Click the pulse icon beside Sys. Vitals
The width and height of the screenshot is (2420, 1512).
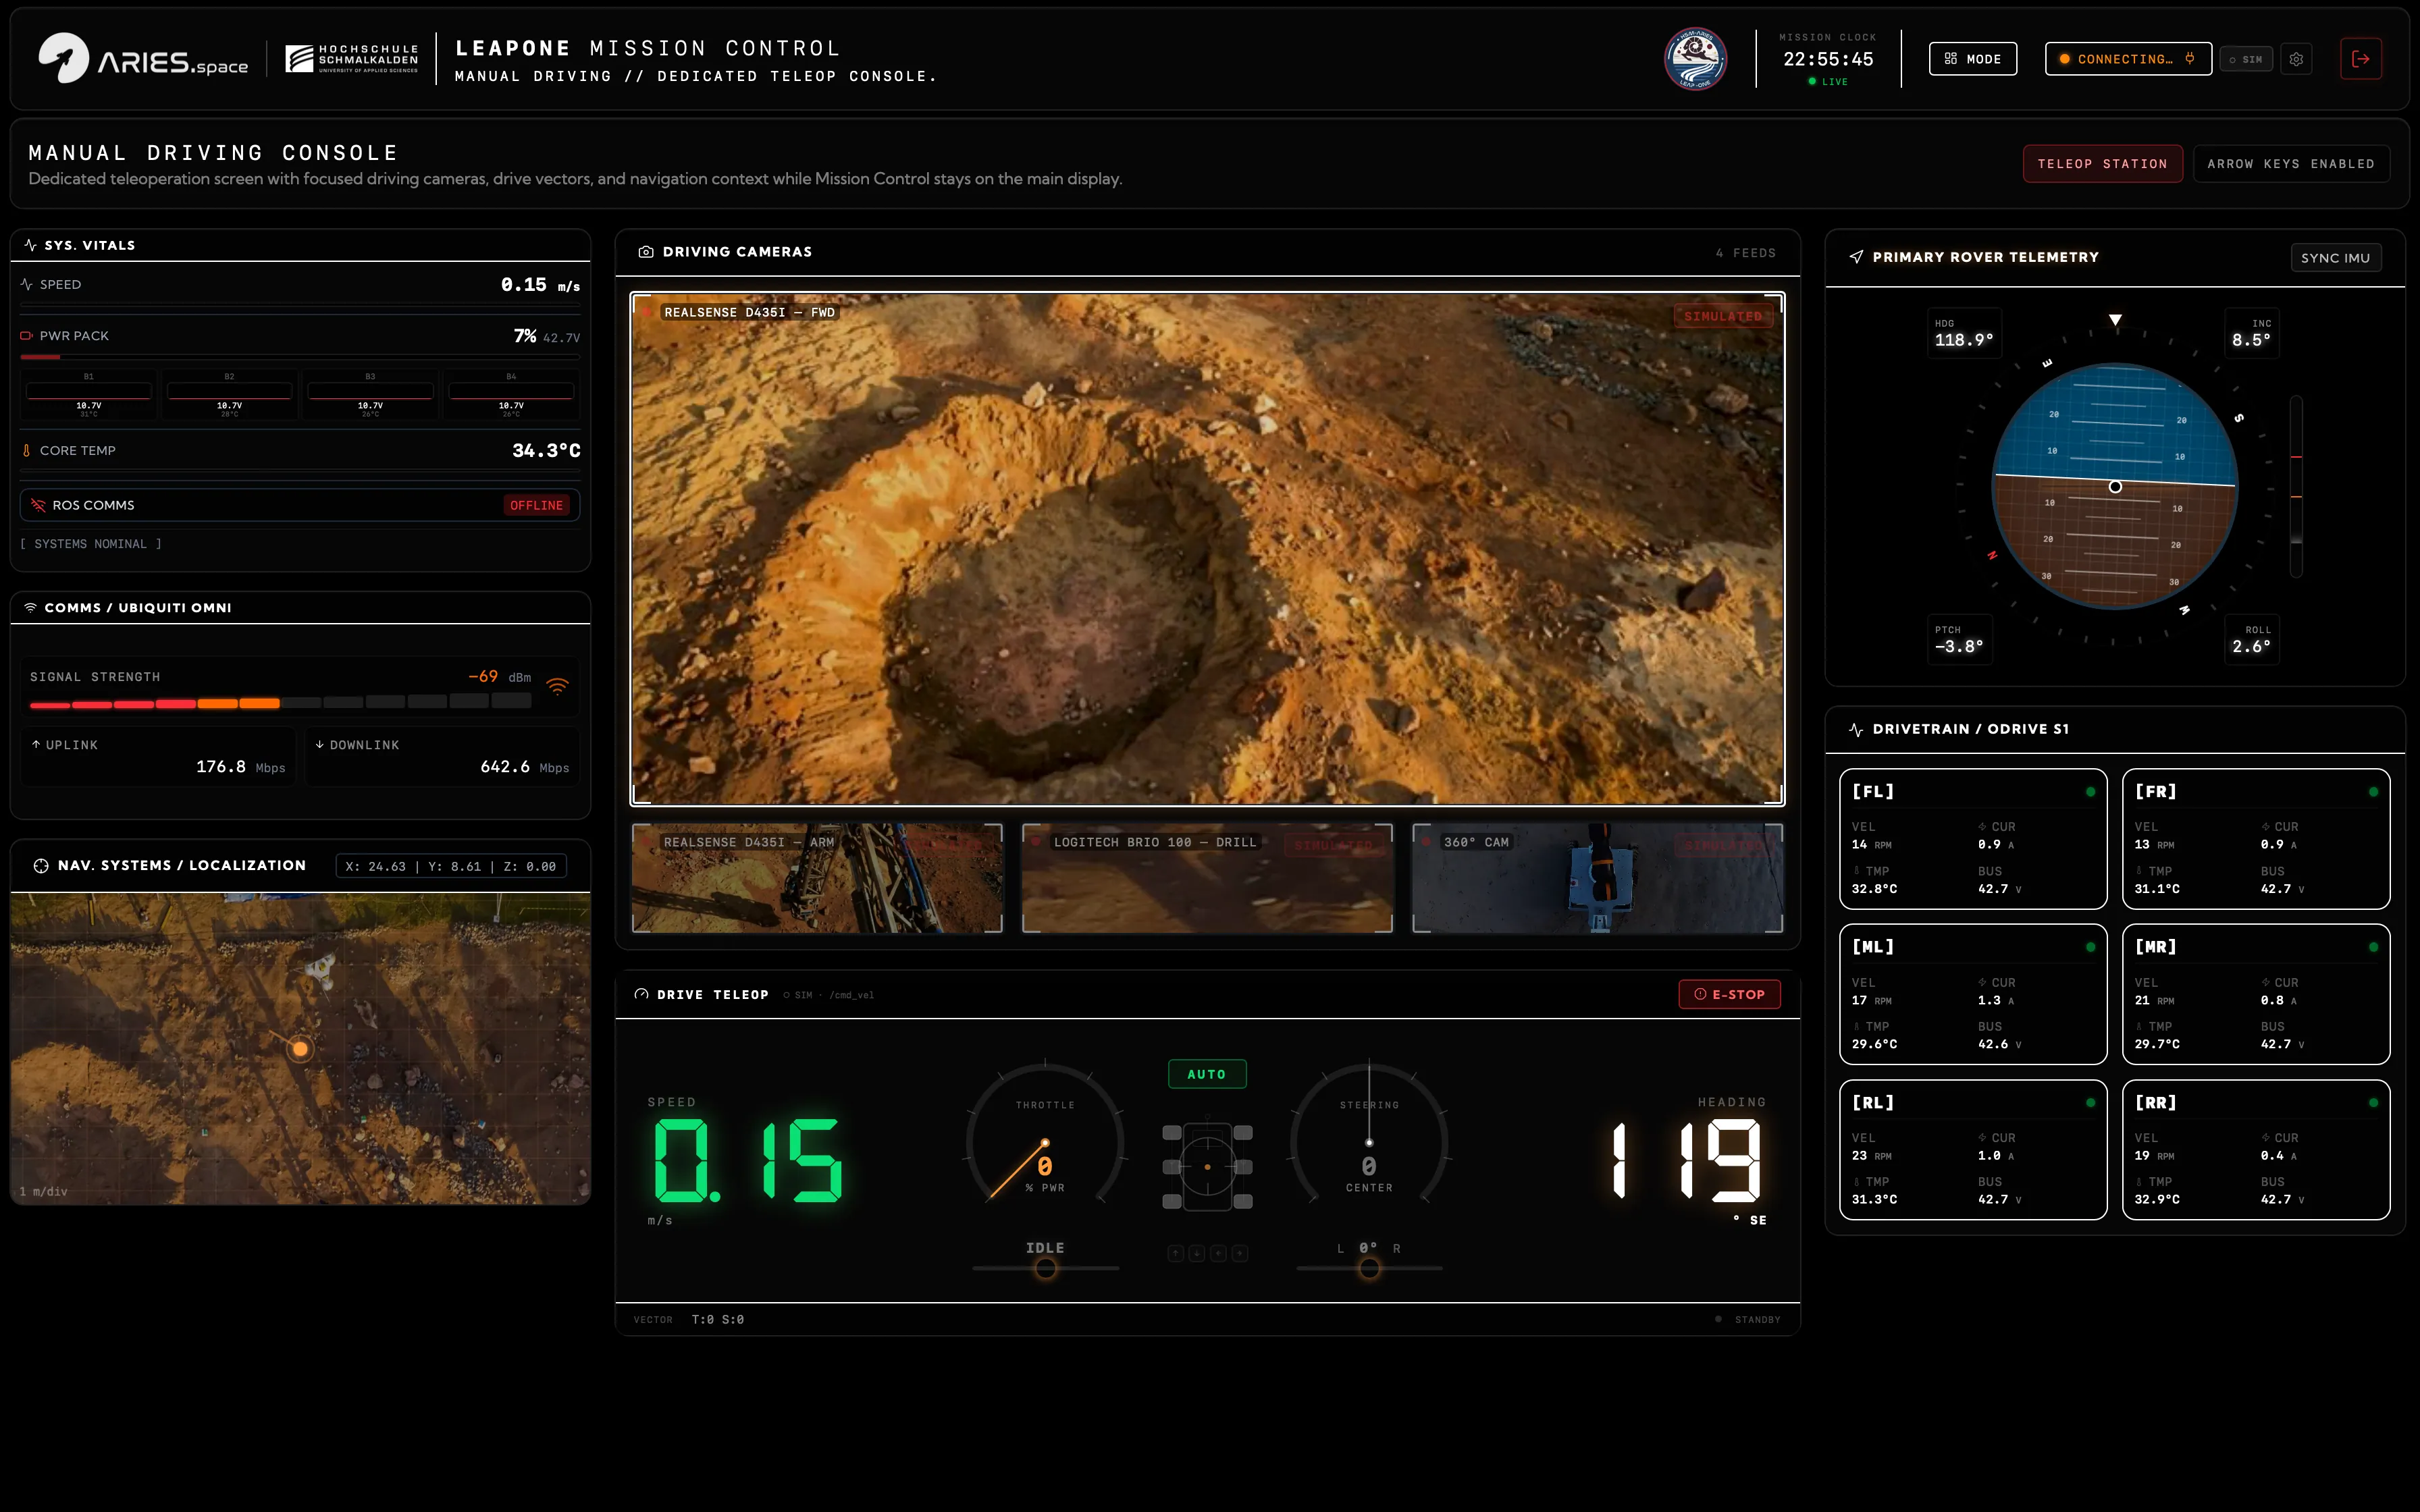coord(30,245)
